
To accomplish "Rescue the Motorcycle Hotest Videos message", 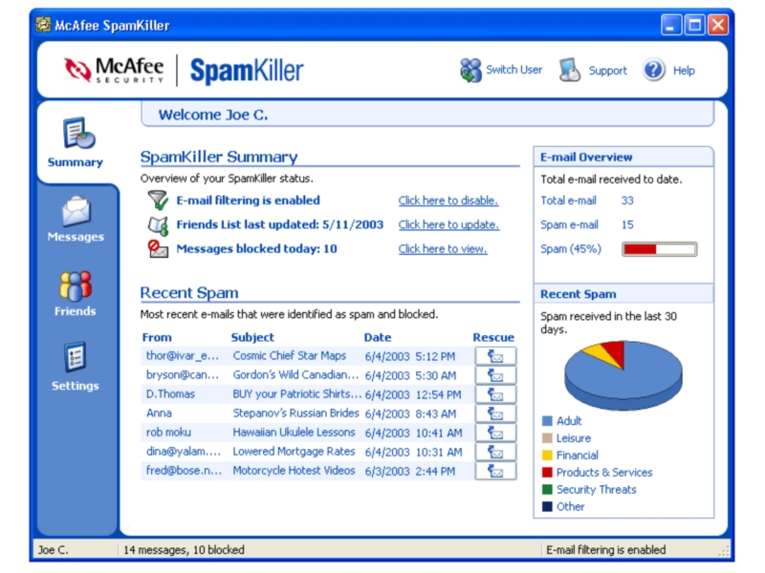I will (x=495, y=471).
